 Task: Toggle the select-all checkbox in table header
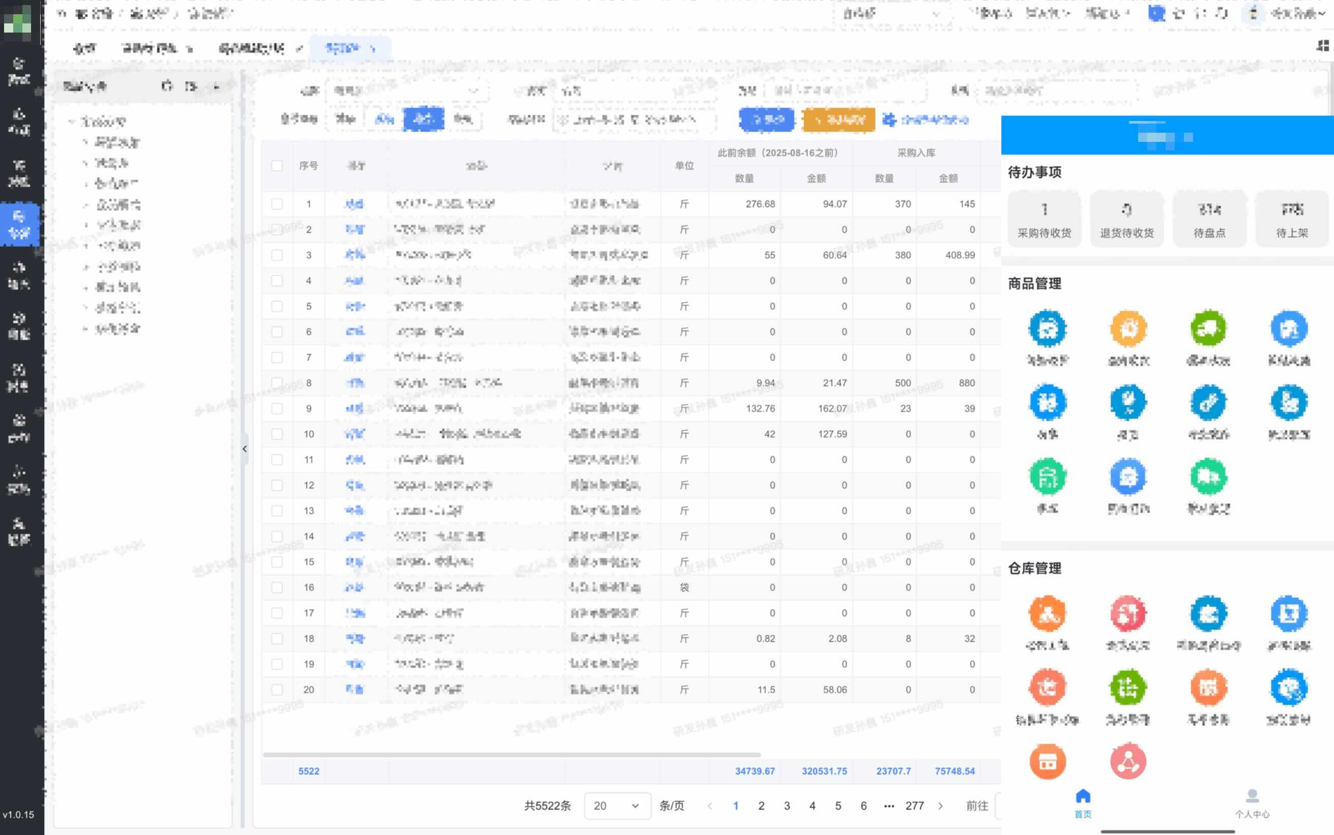pyautogui.click(x=277, y=166)
